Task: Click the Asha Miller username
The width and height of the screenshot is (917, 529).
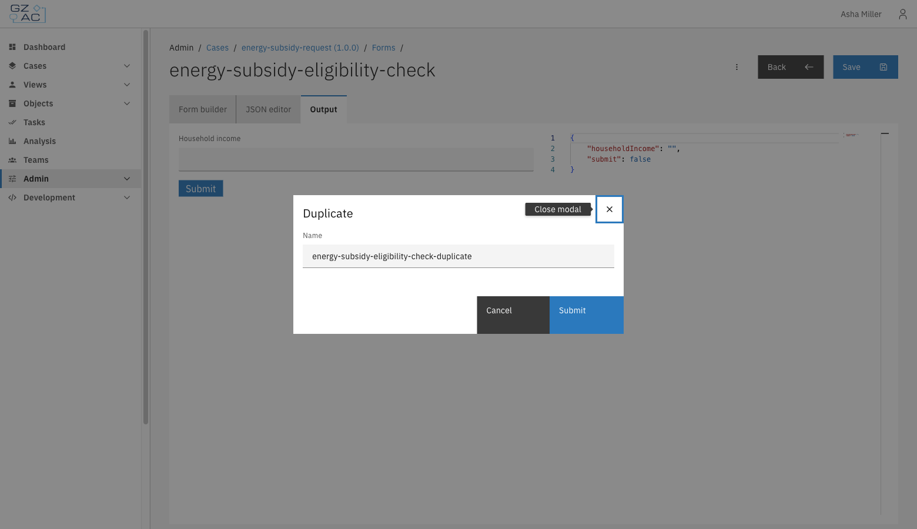Action: (861, 14)
